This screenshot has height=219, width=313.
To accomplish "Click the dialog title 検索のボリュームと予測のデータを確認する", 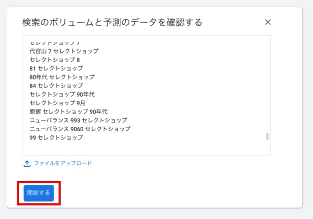I will (112, 22).
